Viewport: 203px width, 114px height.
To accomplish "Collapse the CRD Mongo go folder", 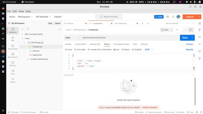I will tap(24, 42).
